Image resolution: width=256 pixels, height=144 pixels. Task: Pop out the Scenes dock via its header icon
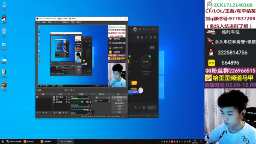click(x=51, y=94)
